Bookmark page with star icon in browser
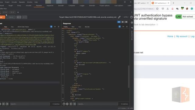Screen dimensions: 195x110 click(157, 9)
